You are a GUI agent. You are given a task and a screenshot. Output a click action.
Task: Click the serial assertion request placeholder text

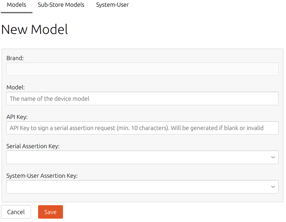coord(137,128)
